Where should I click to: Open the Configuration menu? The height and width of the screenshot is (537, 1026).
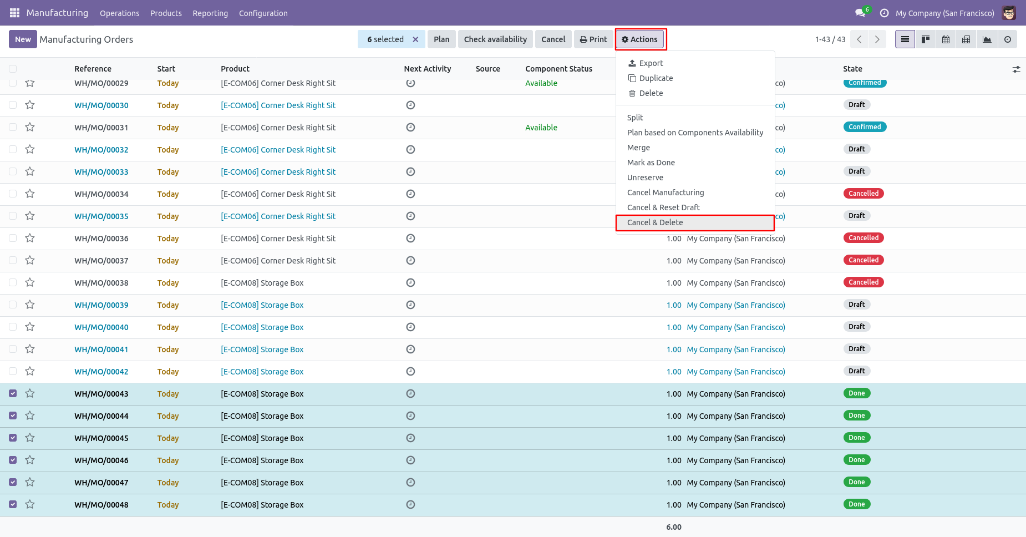click(x=263, y=13)
